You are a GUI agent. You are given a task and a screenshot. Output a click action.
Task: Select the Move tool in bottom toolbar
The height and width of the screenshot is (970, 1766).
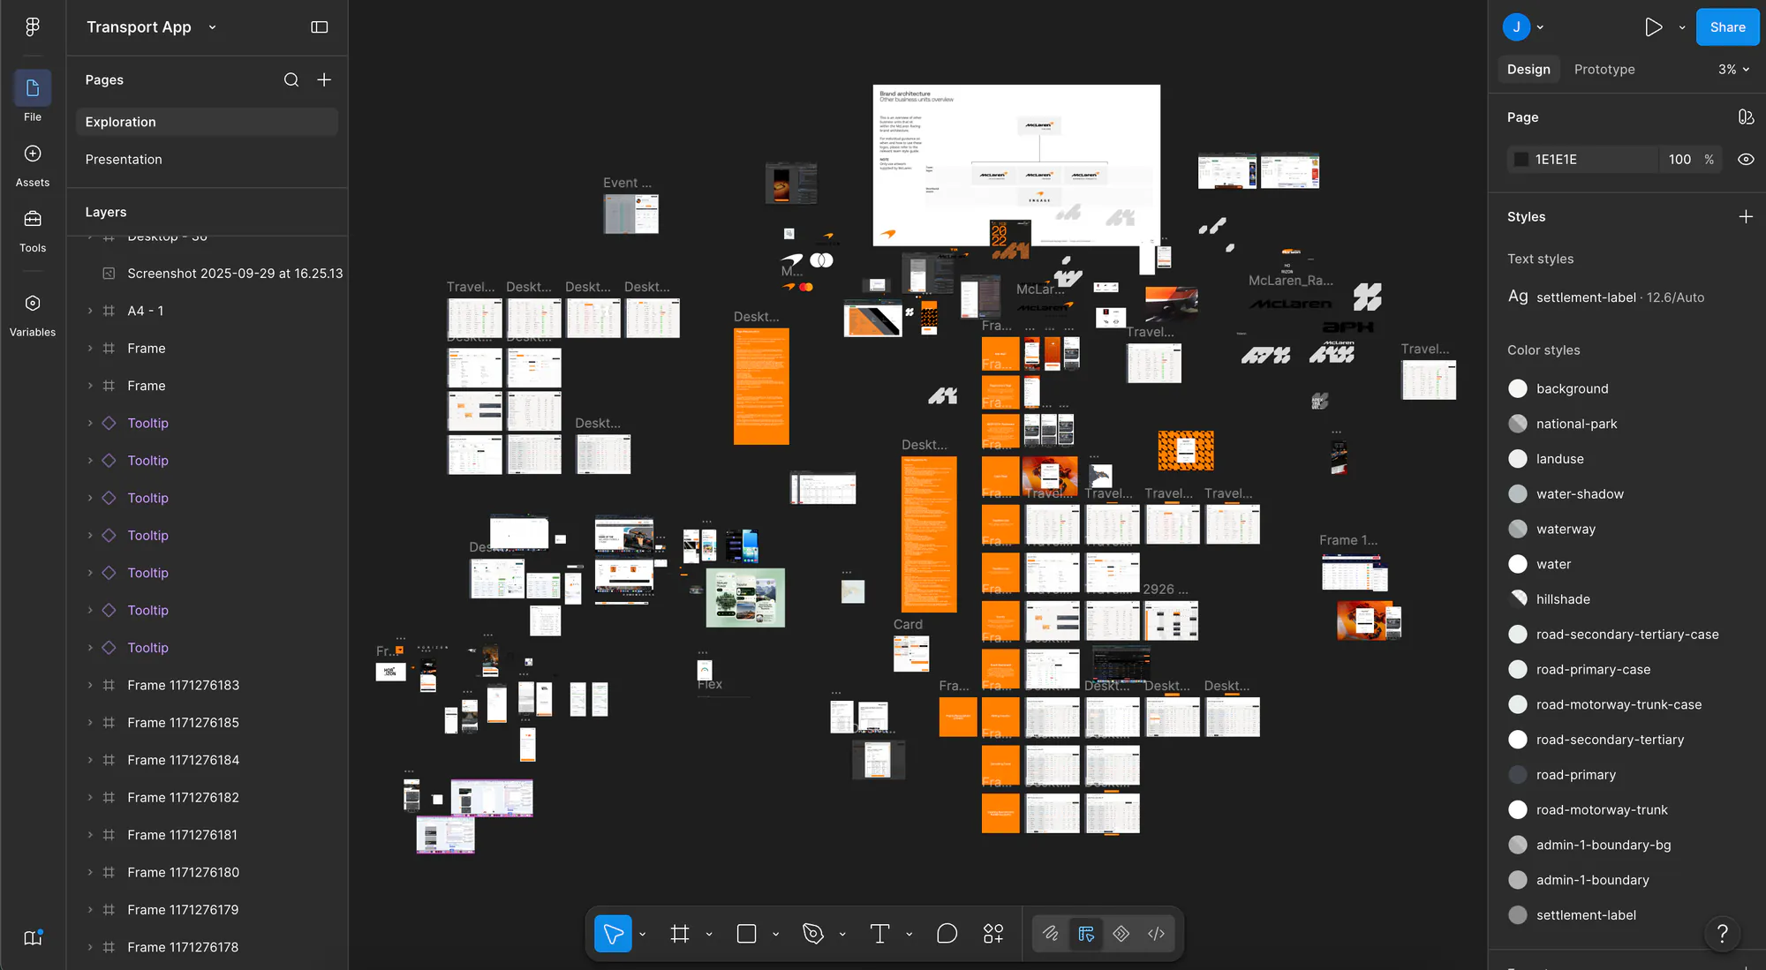[613, 934]
